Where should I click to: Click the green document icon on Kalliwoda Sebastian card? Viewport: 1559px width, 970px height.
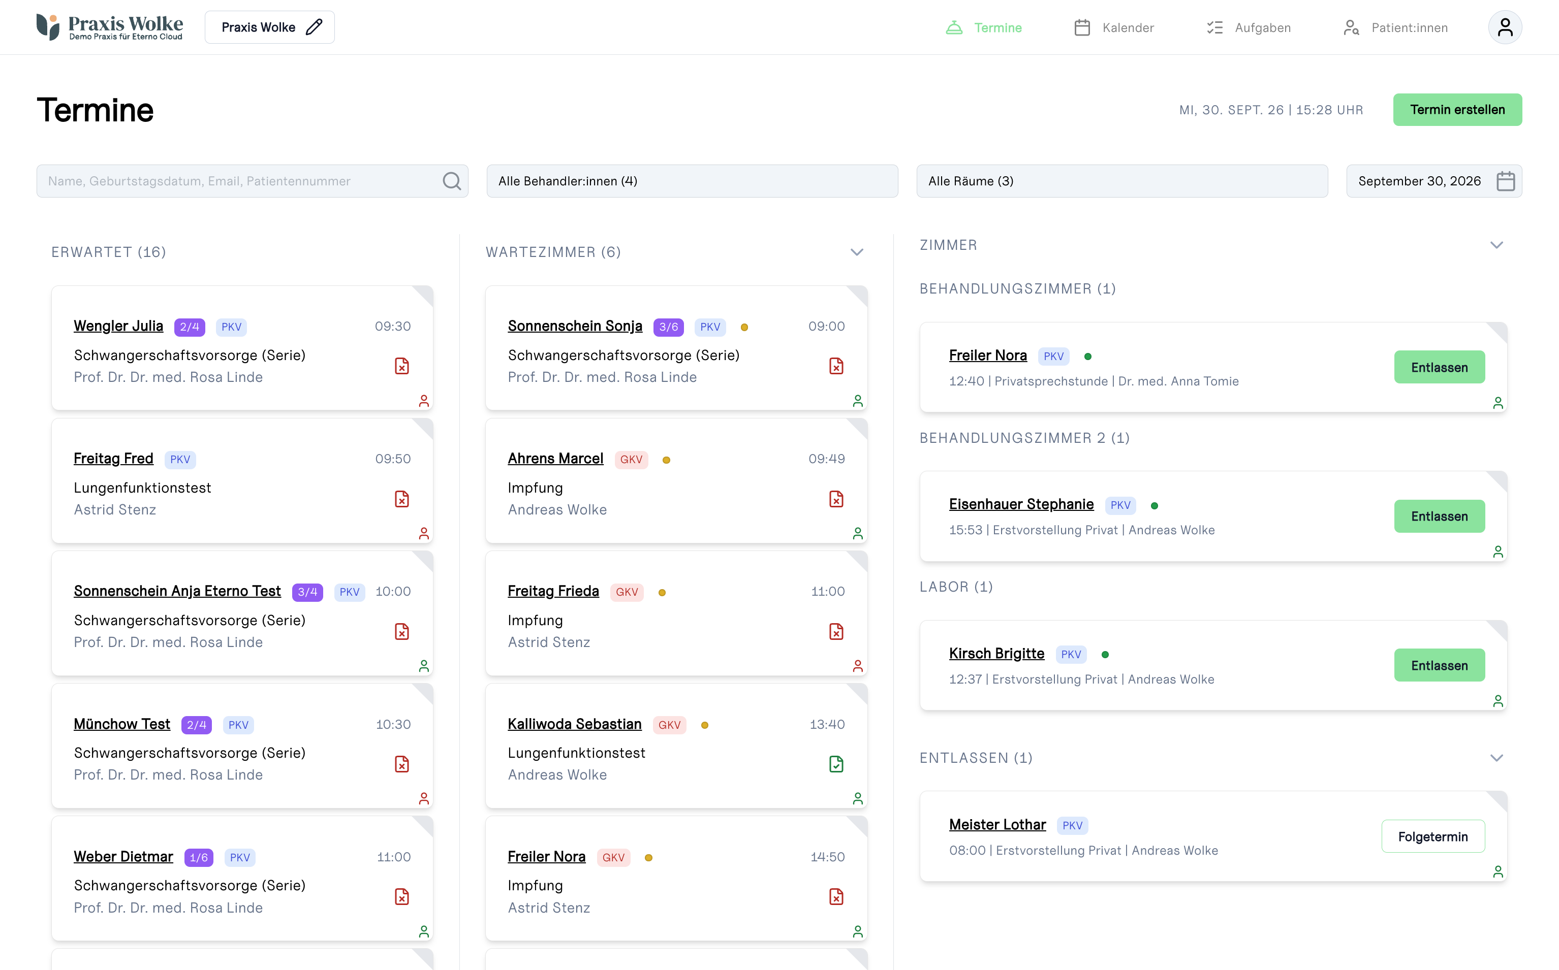(x=836, y=763)
